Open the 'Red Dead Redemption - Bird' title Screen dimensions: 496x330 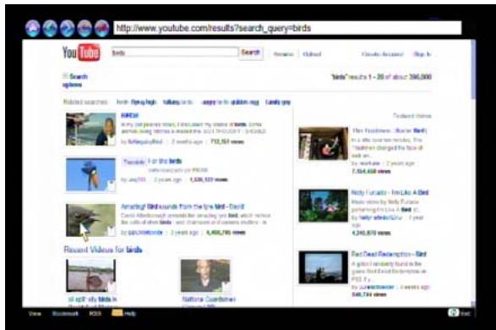click(x=389, y=254)
